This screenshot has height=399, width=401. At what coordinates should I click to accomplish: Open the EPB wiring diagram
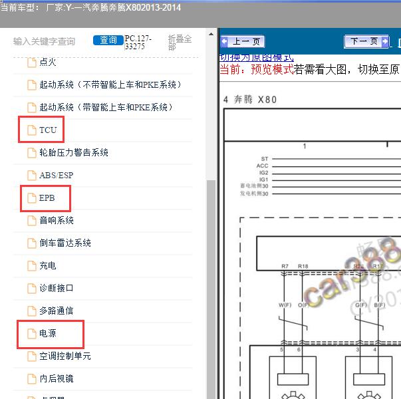click(x=47, y=198)
